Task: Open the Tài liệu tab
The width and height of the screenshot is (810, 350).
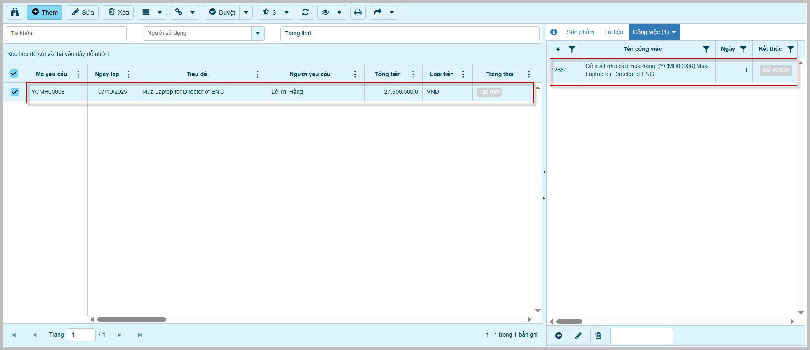Action: [x=613, y=32]
